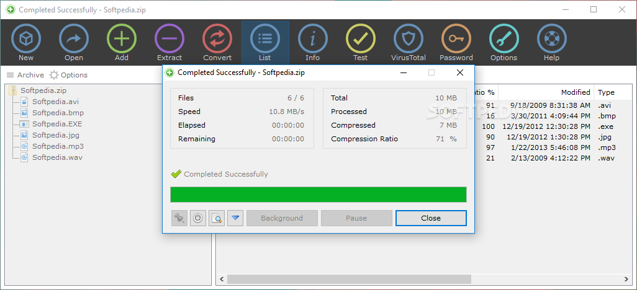This screenshot has height=290, width=637.
Task: Click the Compression Ratio 71 % value
Action: point(446,139)
